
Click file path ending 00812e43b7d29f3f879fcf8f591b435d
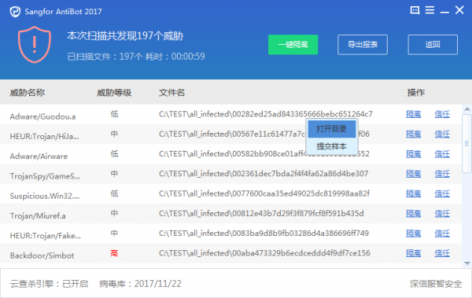click(261, 213)
